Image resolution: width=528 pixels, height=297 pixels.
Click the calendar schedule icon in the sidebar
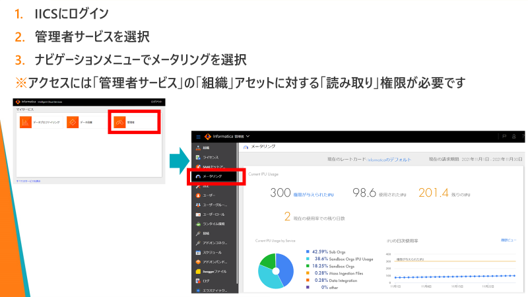point(198,253)
